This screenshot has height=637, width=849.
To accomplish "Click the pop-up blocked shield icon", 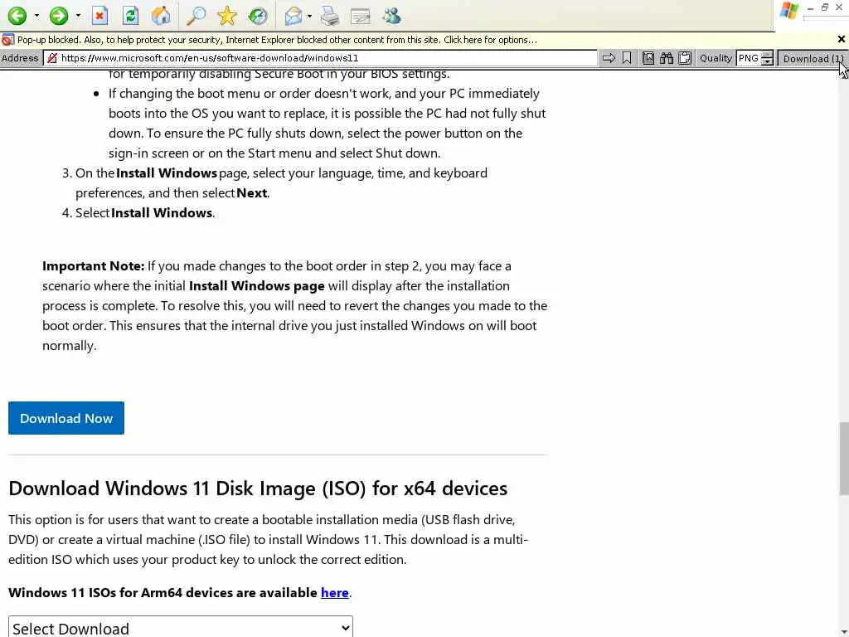I will click(x=7, y=40).
